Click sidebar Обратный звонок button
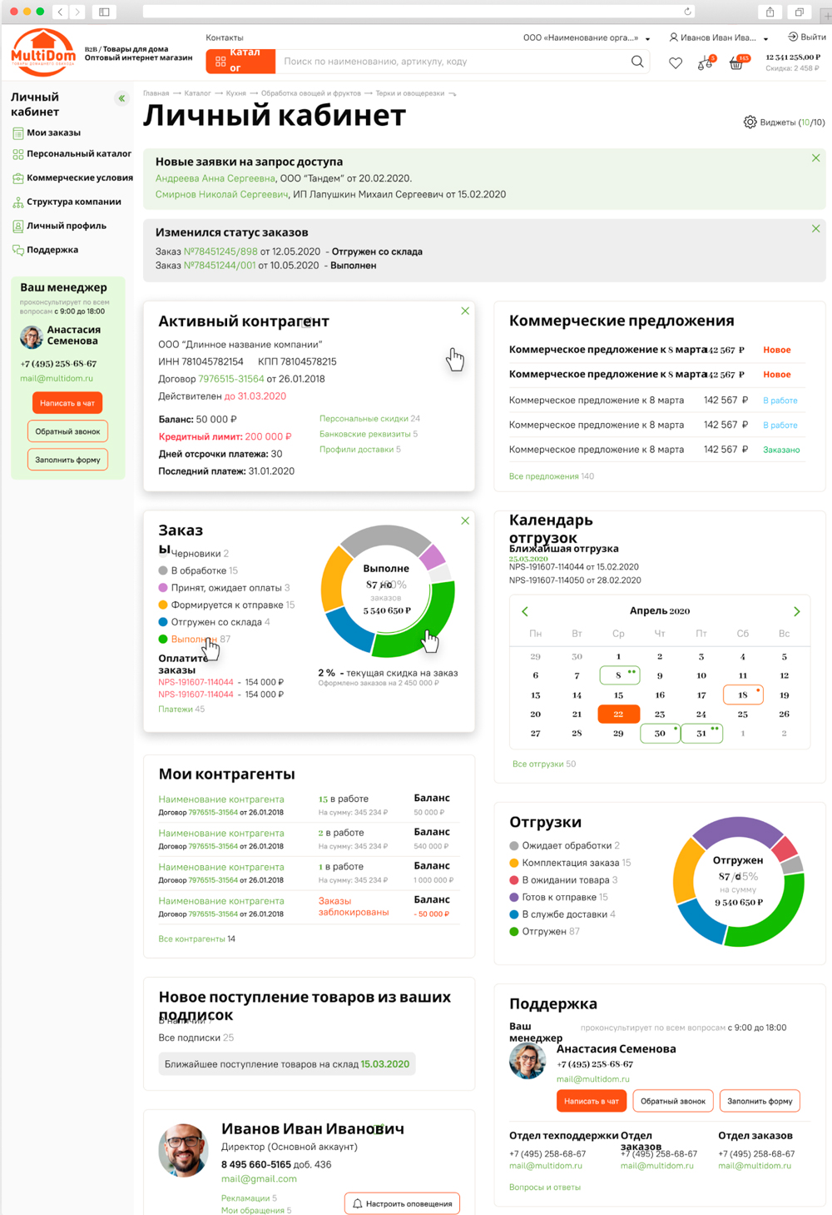Screen dimensions: 832x1215 pyautogui.click(x=67, y=431)
